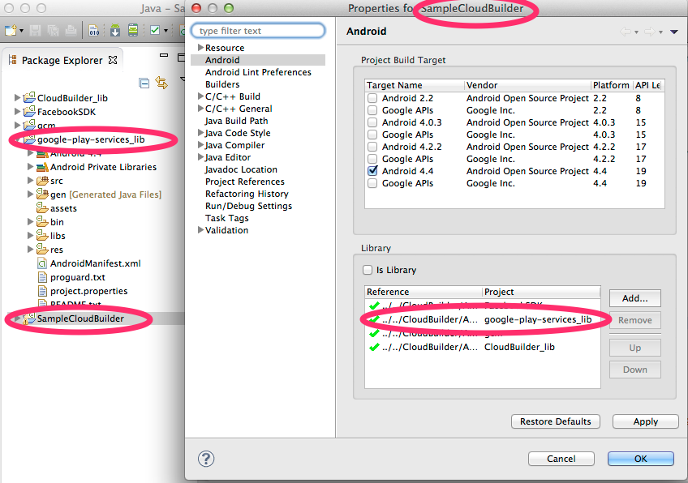Expand the src folder
The height and width of the screenshot is (483, 688).
click(30, 180)
